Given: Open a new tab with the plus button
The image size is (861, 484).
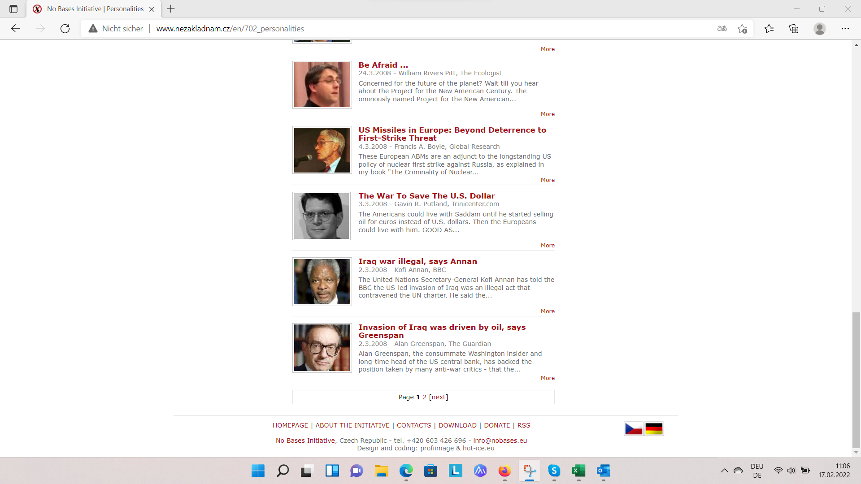Looking at the screenshot, I should click(x=171, y=9).
